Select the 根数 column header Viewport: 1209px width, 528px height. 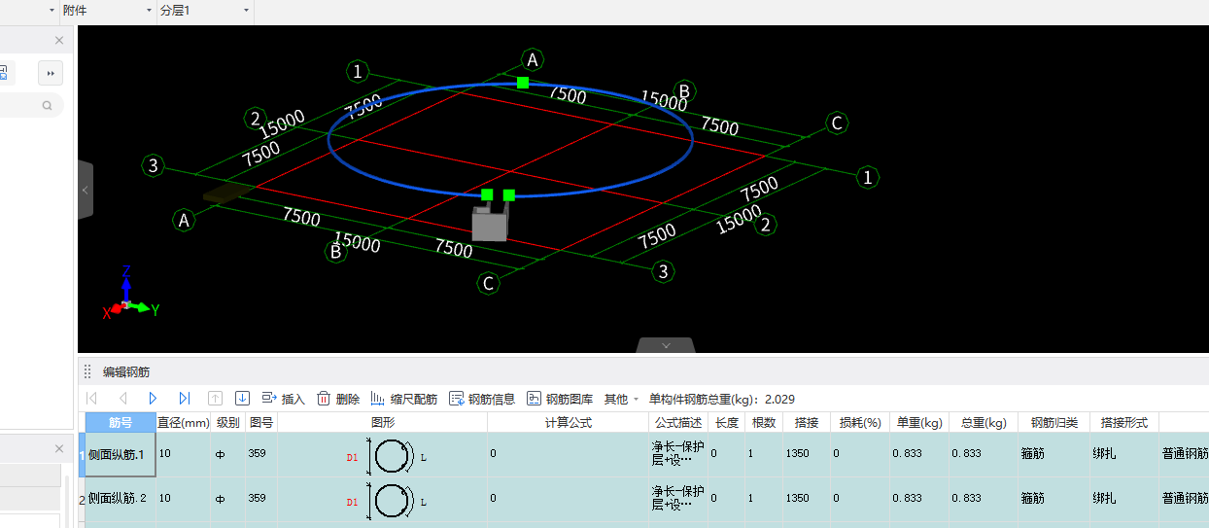[764, 422]
